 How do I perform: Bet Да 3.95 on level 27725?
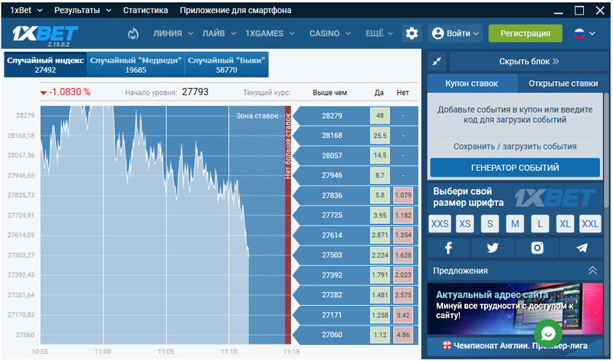(379, 215)
